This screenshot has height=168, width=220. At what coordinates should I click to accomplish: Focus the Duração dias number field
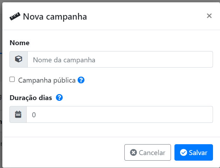click(x=119, y=114)
